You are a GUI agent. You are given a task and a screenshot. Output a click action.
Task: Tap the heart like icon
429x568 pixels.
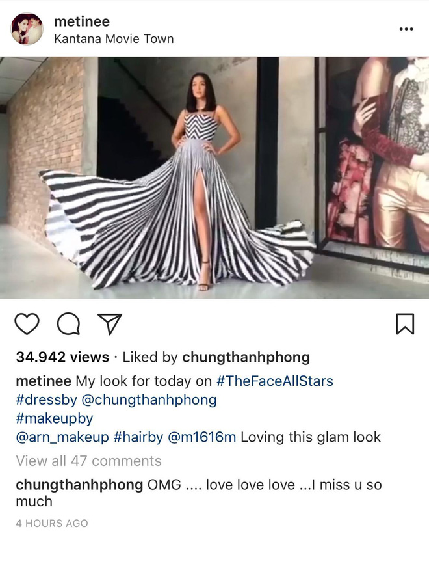pyautogui.click(x=27, y=323)
